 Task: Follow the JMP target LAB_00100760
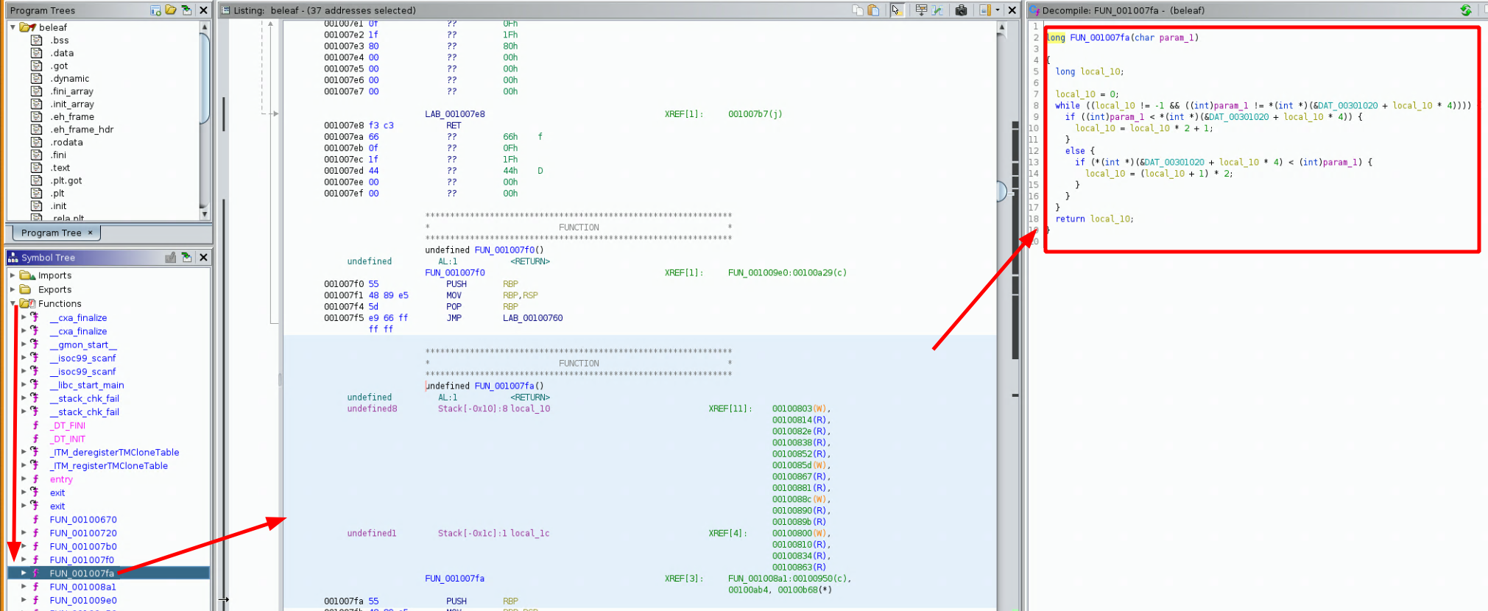click(x=533, y=318)
